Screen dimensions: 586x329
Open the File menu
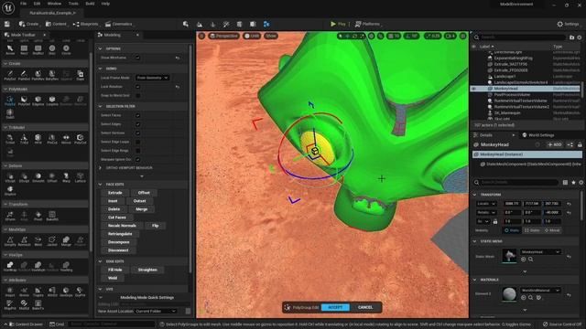(23, 4)
